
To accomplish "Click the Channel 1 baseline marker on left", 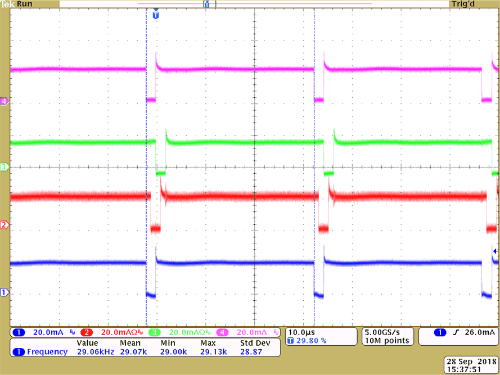I will click(x=4, y=292).
